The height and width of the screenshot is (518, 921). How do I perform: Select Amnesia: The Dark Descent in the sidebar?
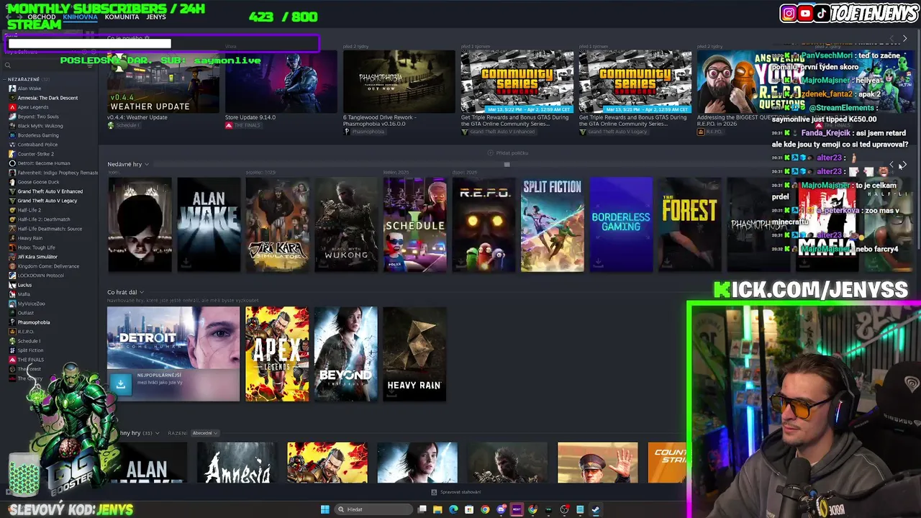click(47, 98)
